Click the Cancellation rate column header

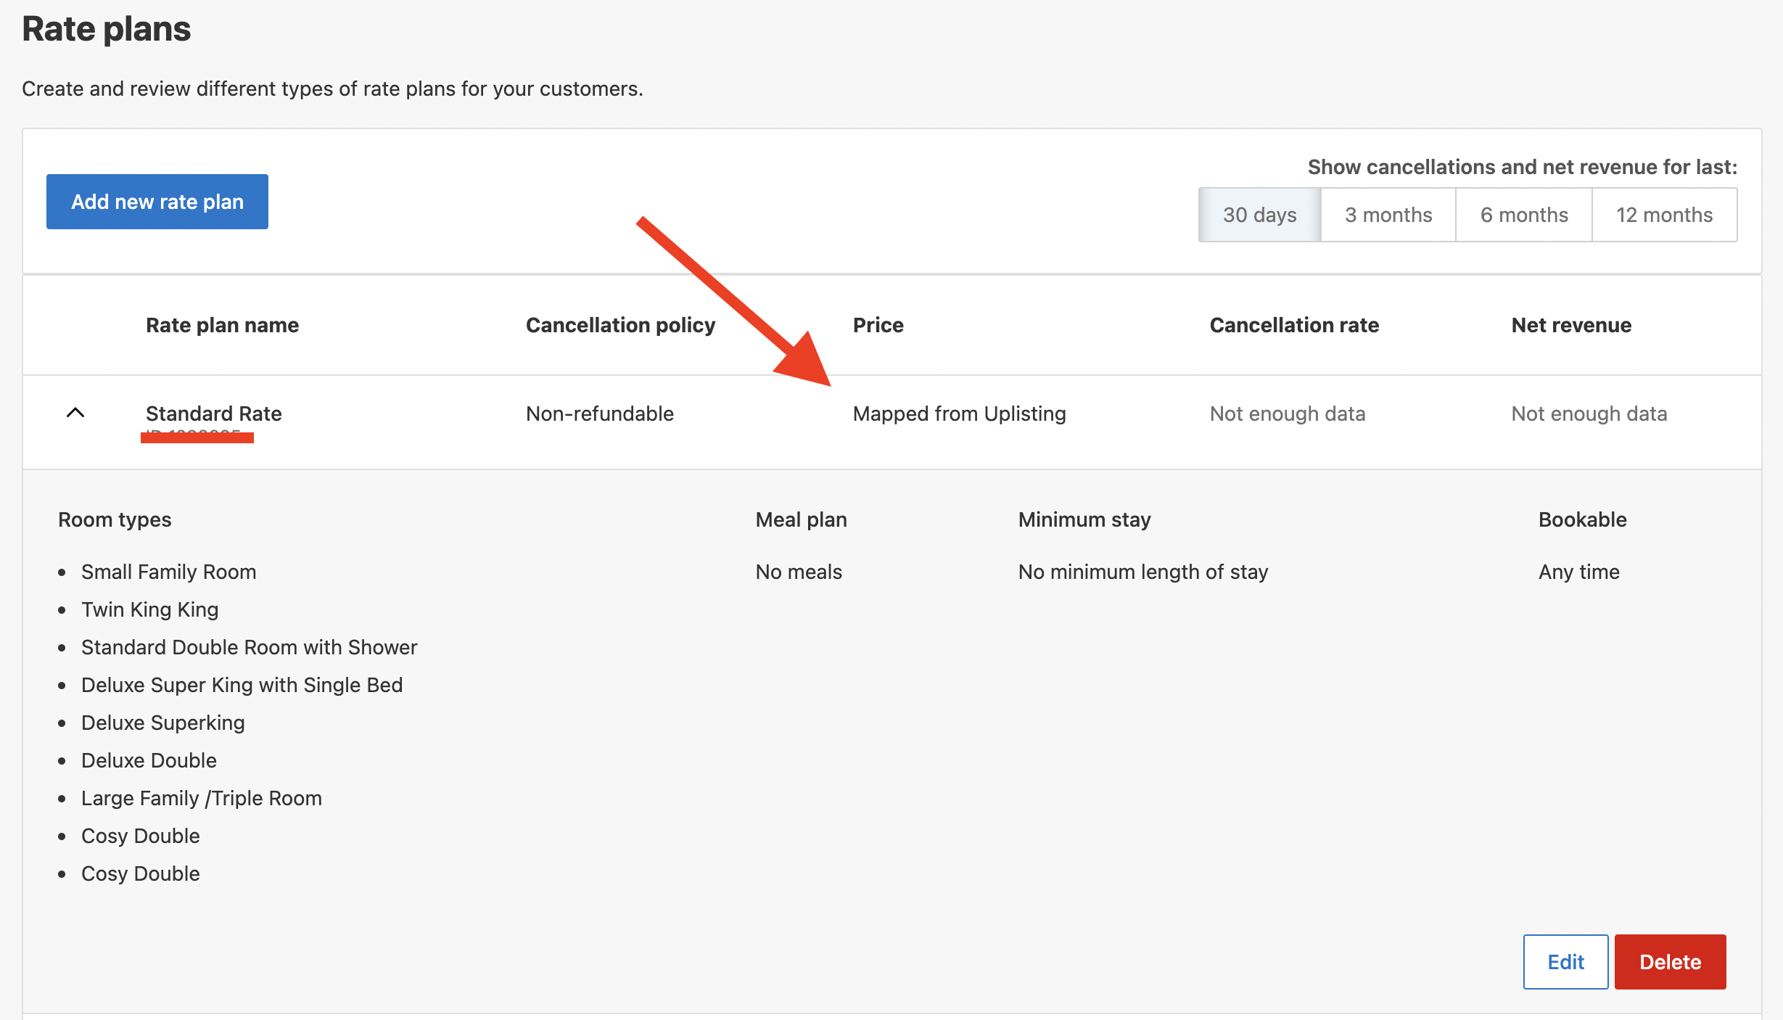[1294, 325]
